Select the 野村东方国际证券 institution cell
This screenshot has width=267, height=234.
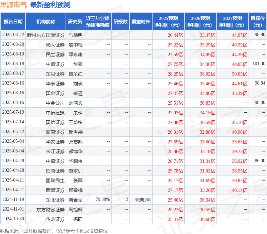(46, 35)
